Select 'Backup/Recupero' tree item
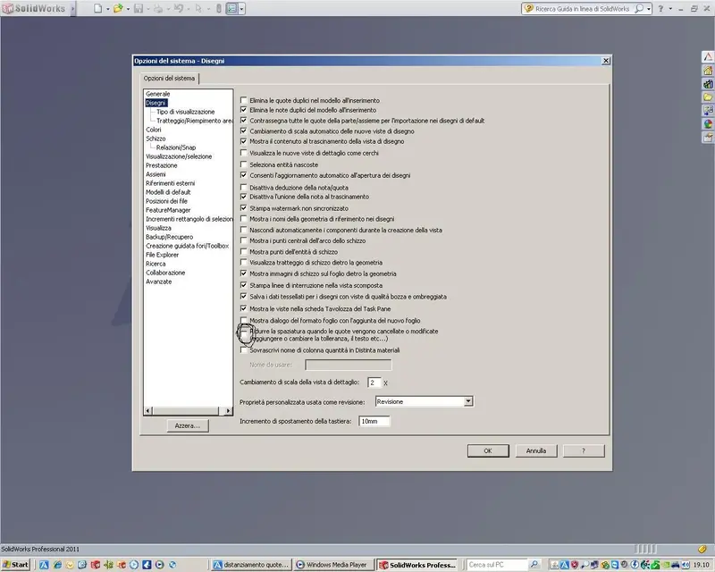 [169, 237]
